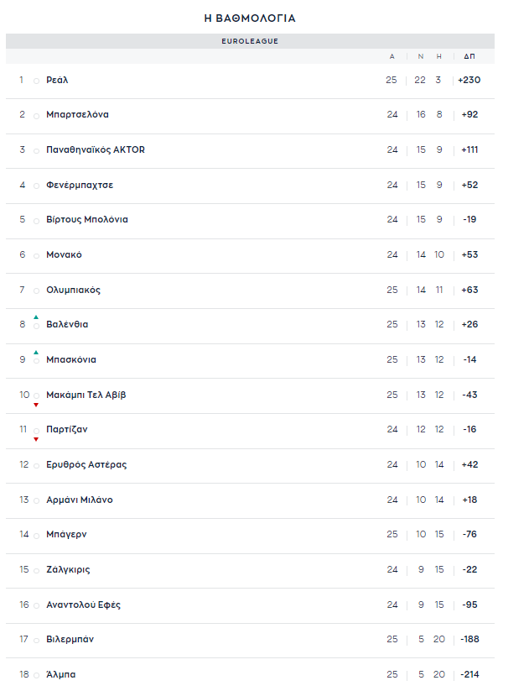Click the red down arrow under Παρτίζαν rank
529x691 pixels.
click(x=36, y=439)
